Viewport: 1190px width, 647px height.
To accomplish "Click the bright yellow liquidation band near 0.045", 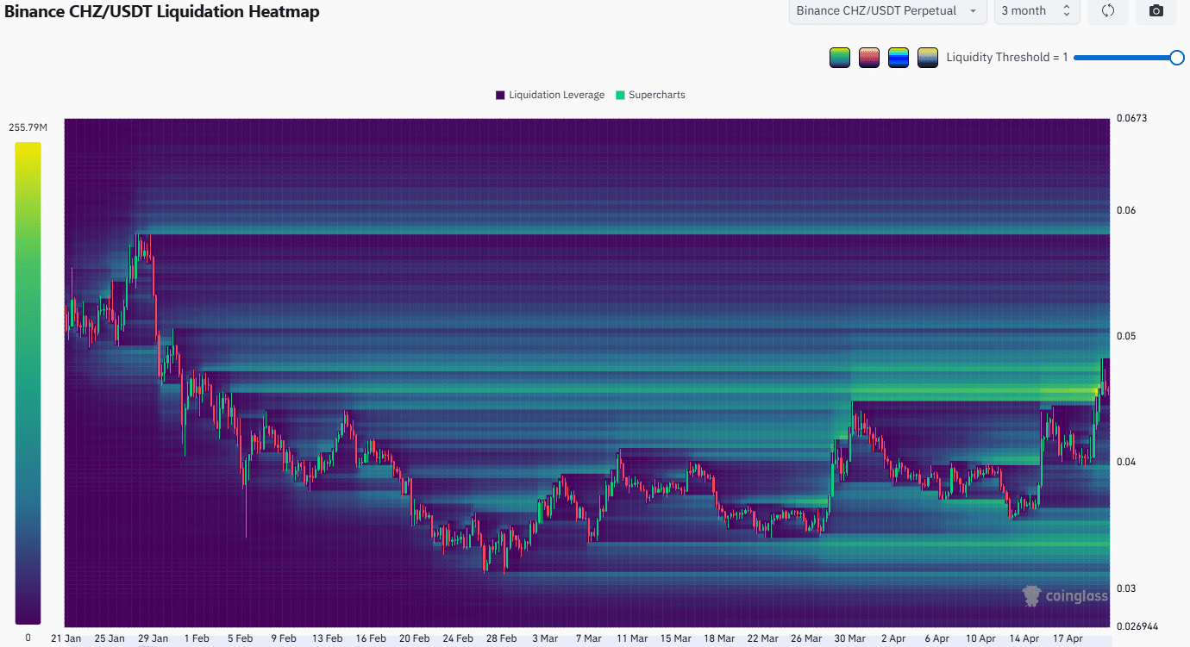I will (x=1068, y=393).
